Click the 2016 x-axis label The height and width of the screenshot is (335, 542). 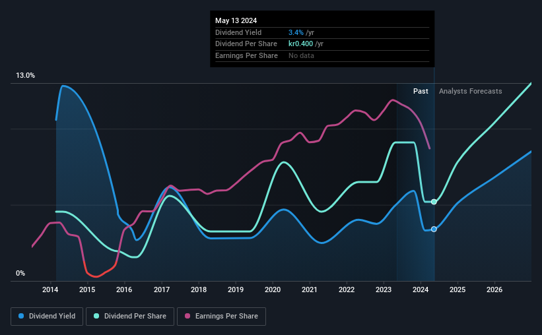[x=124, y=289]
